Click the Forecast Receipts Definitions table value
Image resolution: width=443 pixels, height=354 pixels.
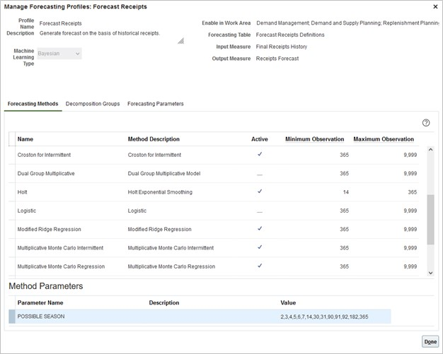[x=290, y=35]
